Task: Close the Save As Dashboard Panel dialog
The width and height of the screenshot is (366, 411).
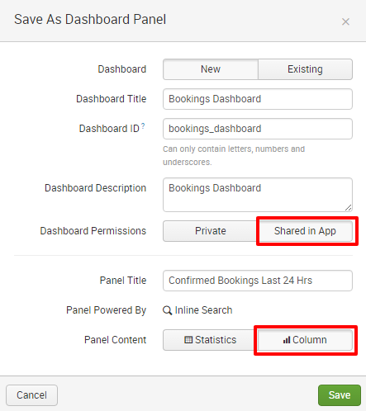Action: coord(345,21)
